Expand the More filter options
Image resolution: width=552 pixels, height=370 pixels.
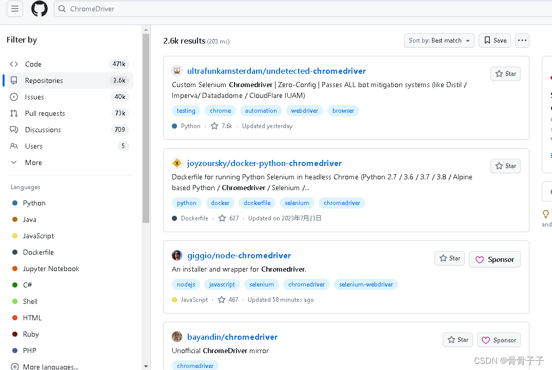[x=70, y=162]
